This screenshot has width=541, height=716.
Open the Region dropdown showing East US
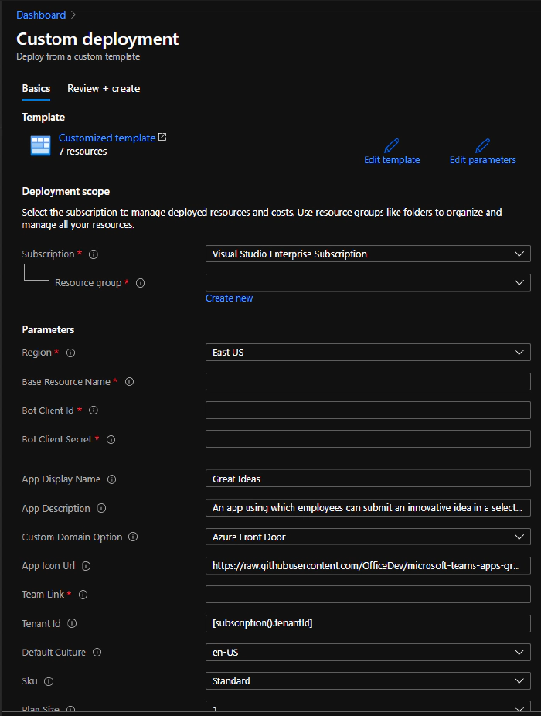[x=368, y=353]
